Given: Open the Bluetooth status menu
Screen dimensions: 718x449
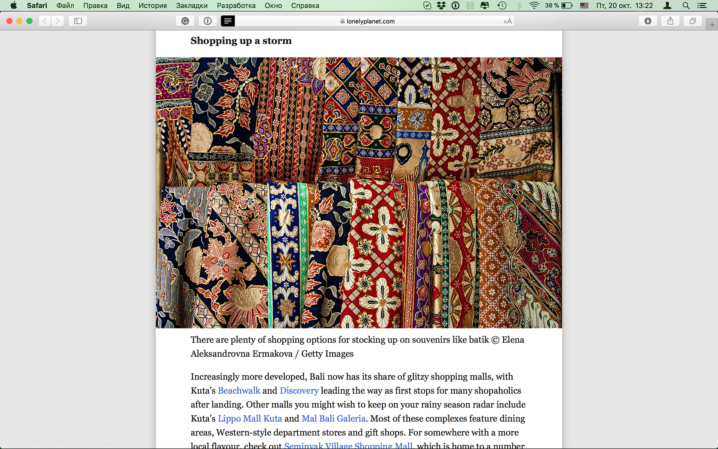Looking at the screenshot, I should [x=519, y=6].
